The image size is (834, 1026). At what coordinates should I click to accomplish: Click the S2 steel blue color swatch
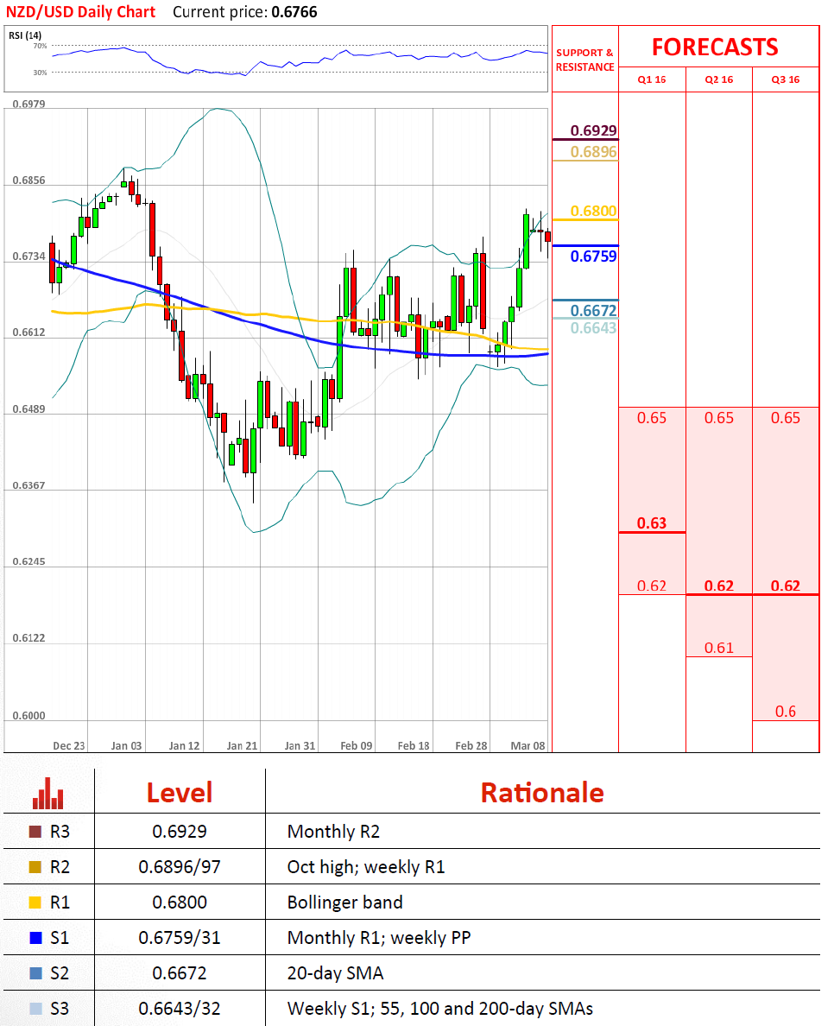tap(35, 973)
